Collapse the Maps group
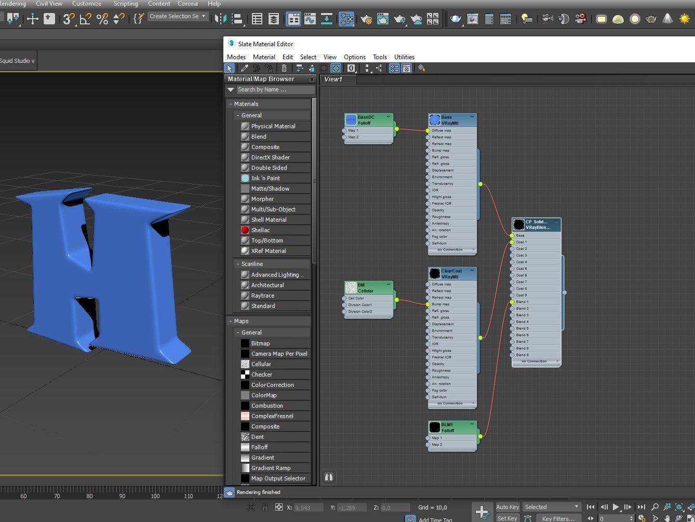The image size is (695, 522). click(231, 321)
